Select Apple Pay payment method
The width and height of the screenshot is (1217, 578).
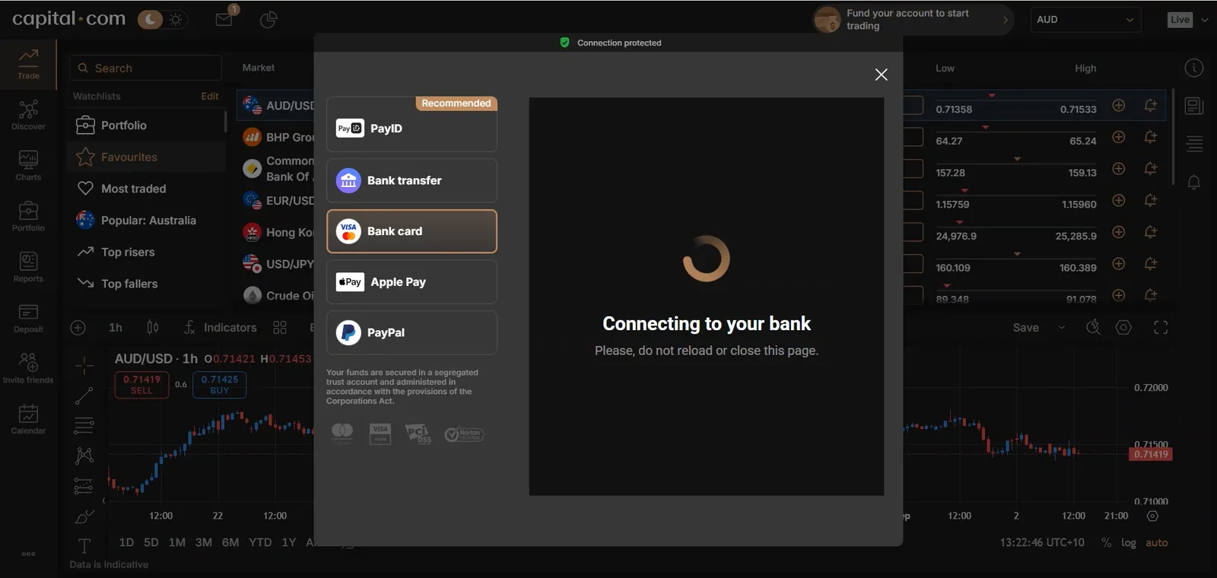[411, 282]
